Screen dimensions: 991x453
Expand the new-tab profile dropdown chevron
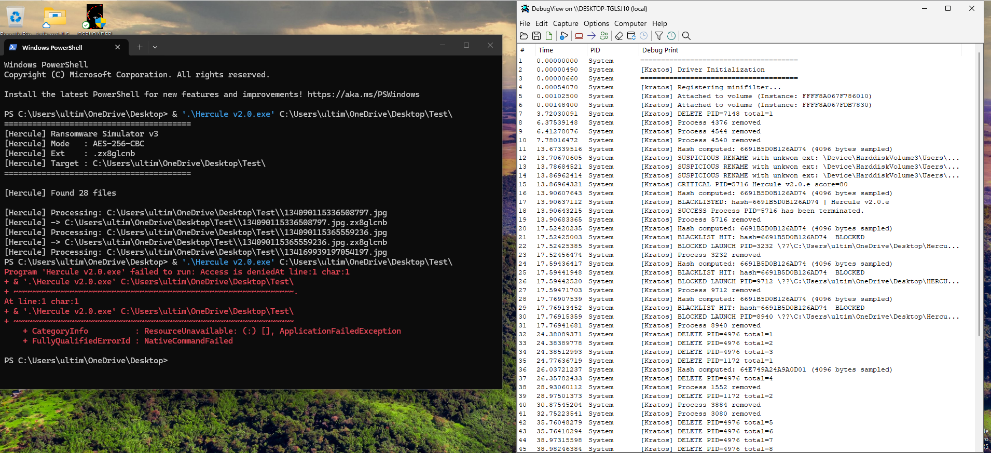pos(155,47)
